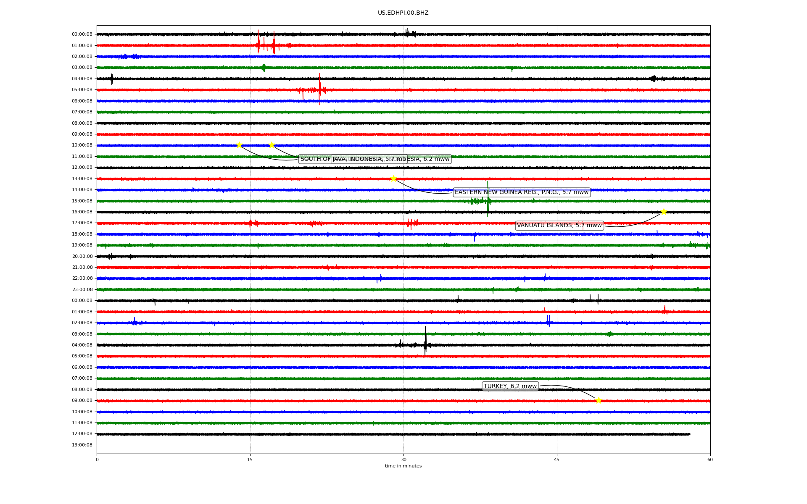Image resolution: width=807 pixels, height=504 pixels.
Task: Select the VANUATU ISLANDS, 5.7 mww label
Action: pos(559,226)
